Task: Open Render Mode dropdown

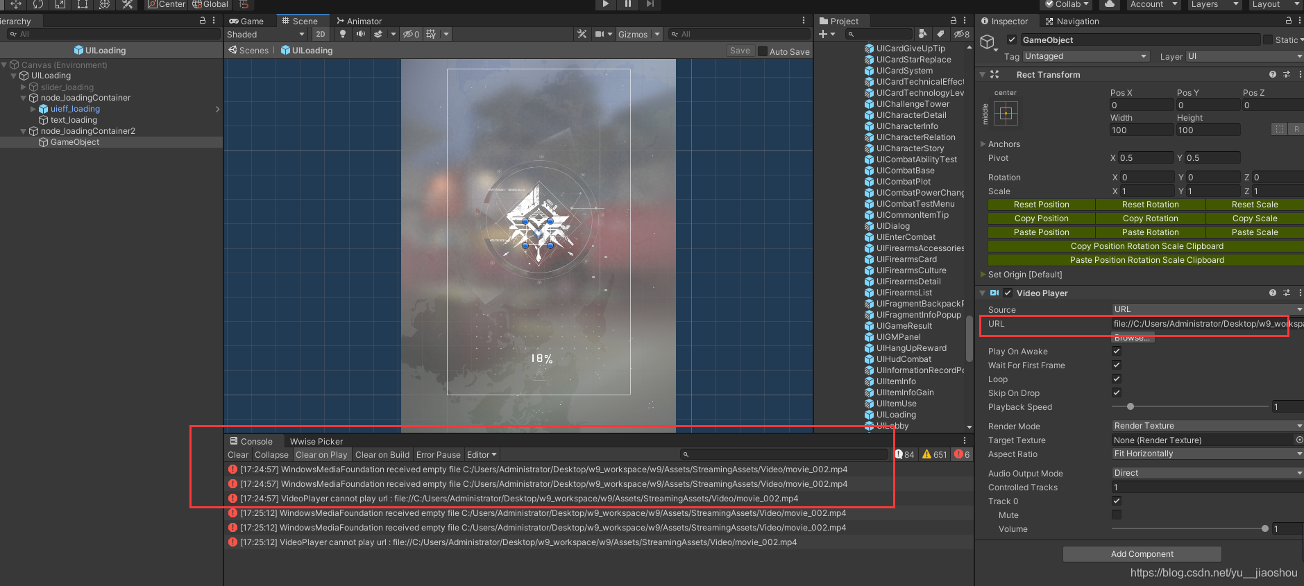Action: [x=1208, y=426]
